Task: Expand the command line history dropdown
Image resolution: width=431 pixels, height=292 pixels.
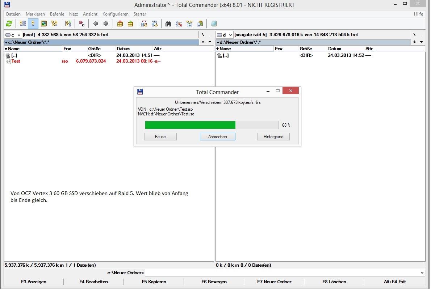Action: coord(422,273)
